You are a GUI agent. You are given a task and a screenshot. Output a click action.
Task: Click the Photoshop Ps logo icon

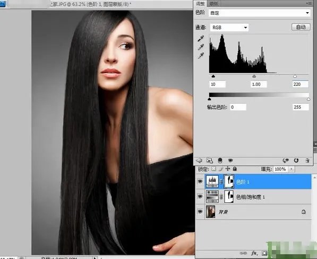pos(3,4)
